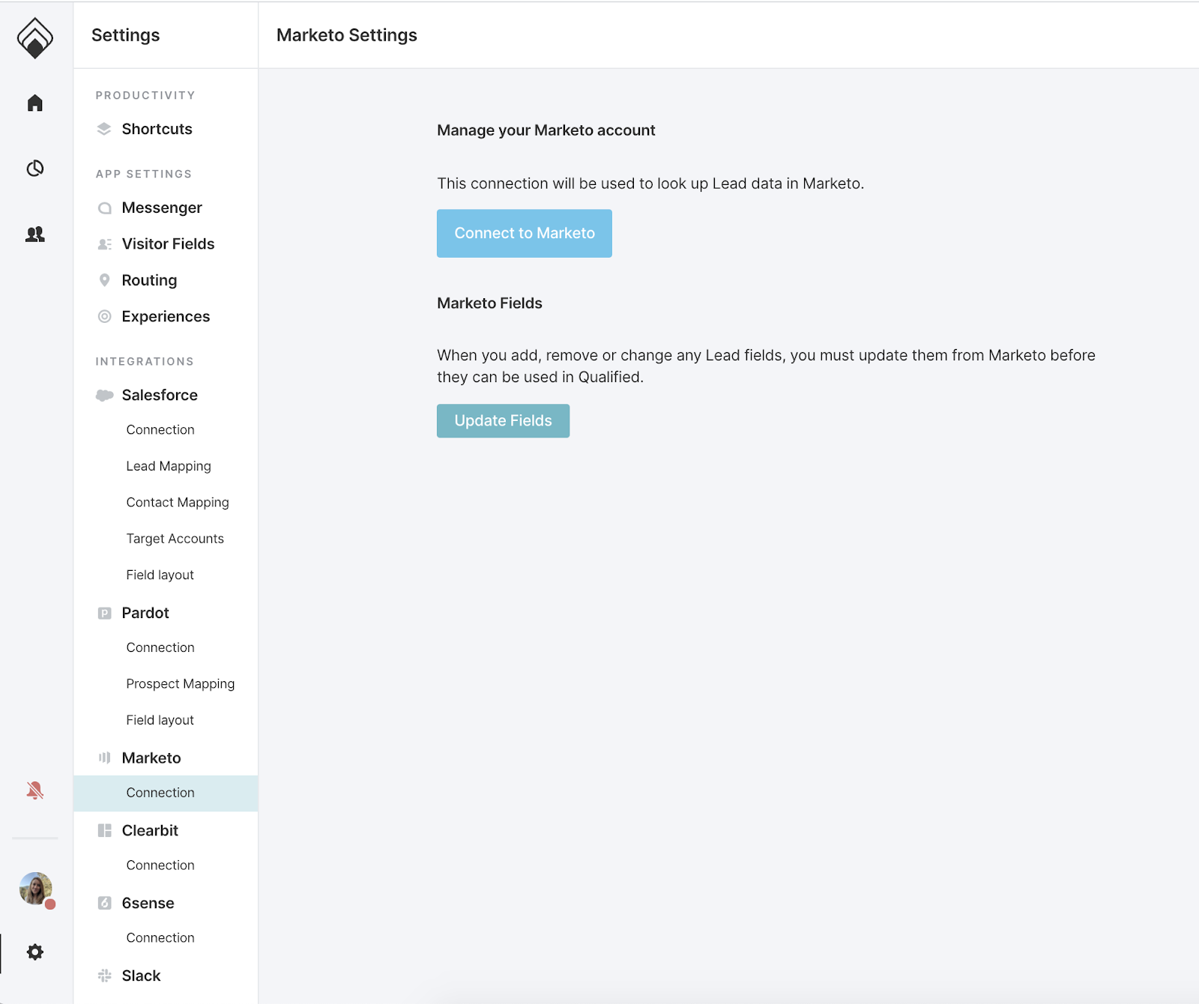Viewport: 1199px width, 1004px height.
Task: Click the APP SETTINGS section label
Action: [144, 174]
